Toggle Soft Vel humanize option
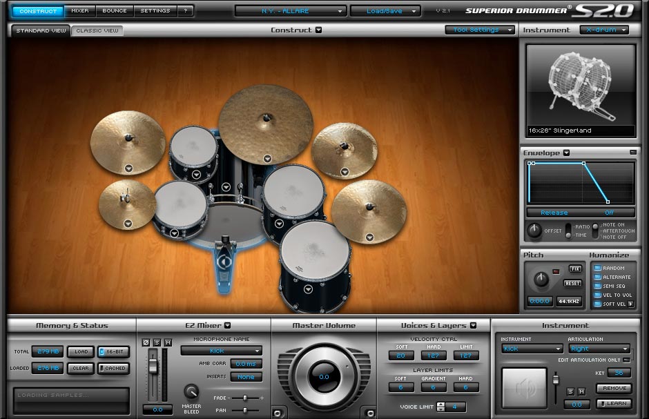This screenshot has height=419, width=649. (598, 304)
